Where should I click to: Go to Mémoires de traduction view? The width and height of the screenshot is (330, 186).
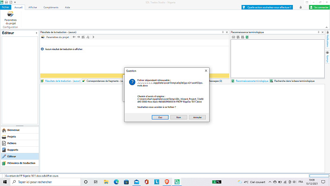tap(20, 163)
